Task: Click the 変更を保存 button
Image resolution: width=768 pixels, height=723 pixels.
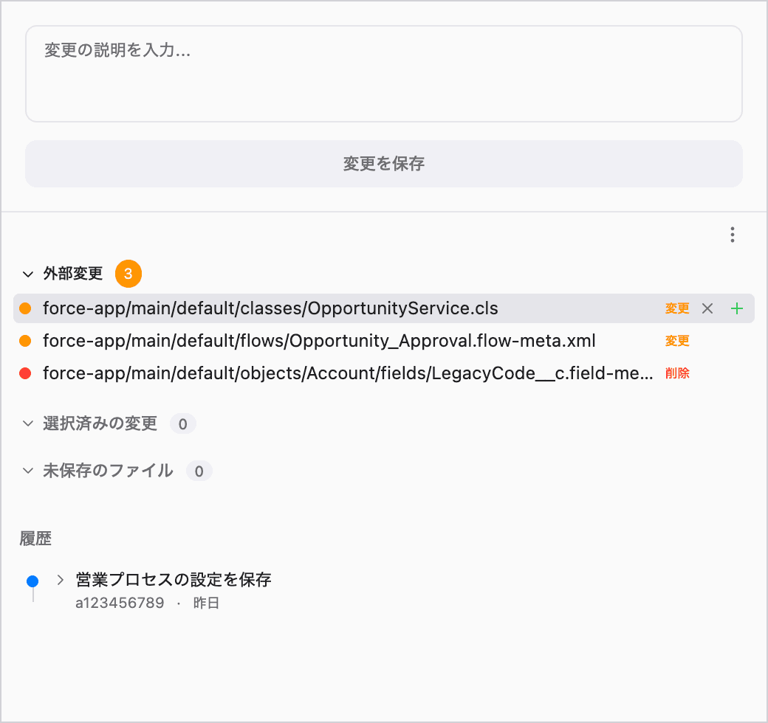Action: click(383, 164)
